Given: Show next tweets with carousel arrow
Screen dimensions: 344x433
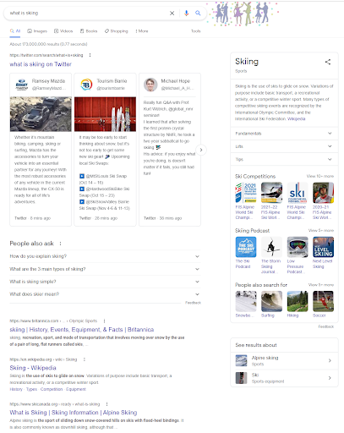Looking at the screenshot, I should pyautogui.click(x=201, y=150).
